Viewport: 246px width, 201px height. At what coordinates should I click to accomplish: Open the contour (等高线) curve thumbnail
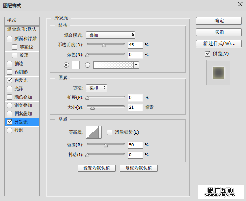point(92,132)
